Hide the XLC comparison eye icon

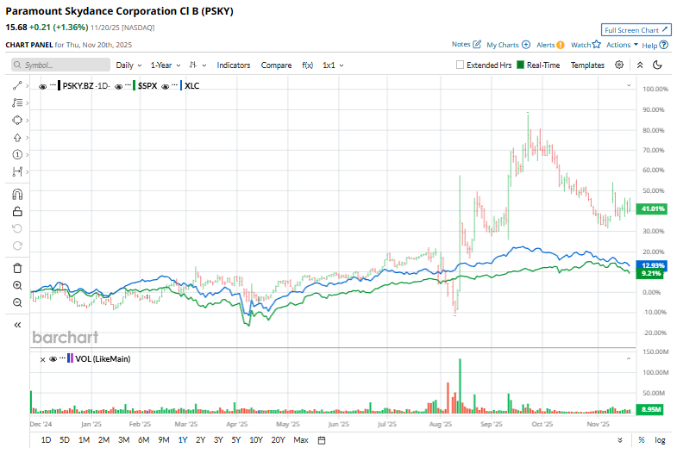tap(165, 86)
